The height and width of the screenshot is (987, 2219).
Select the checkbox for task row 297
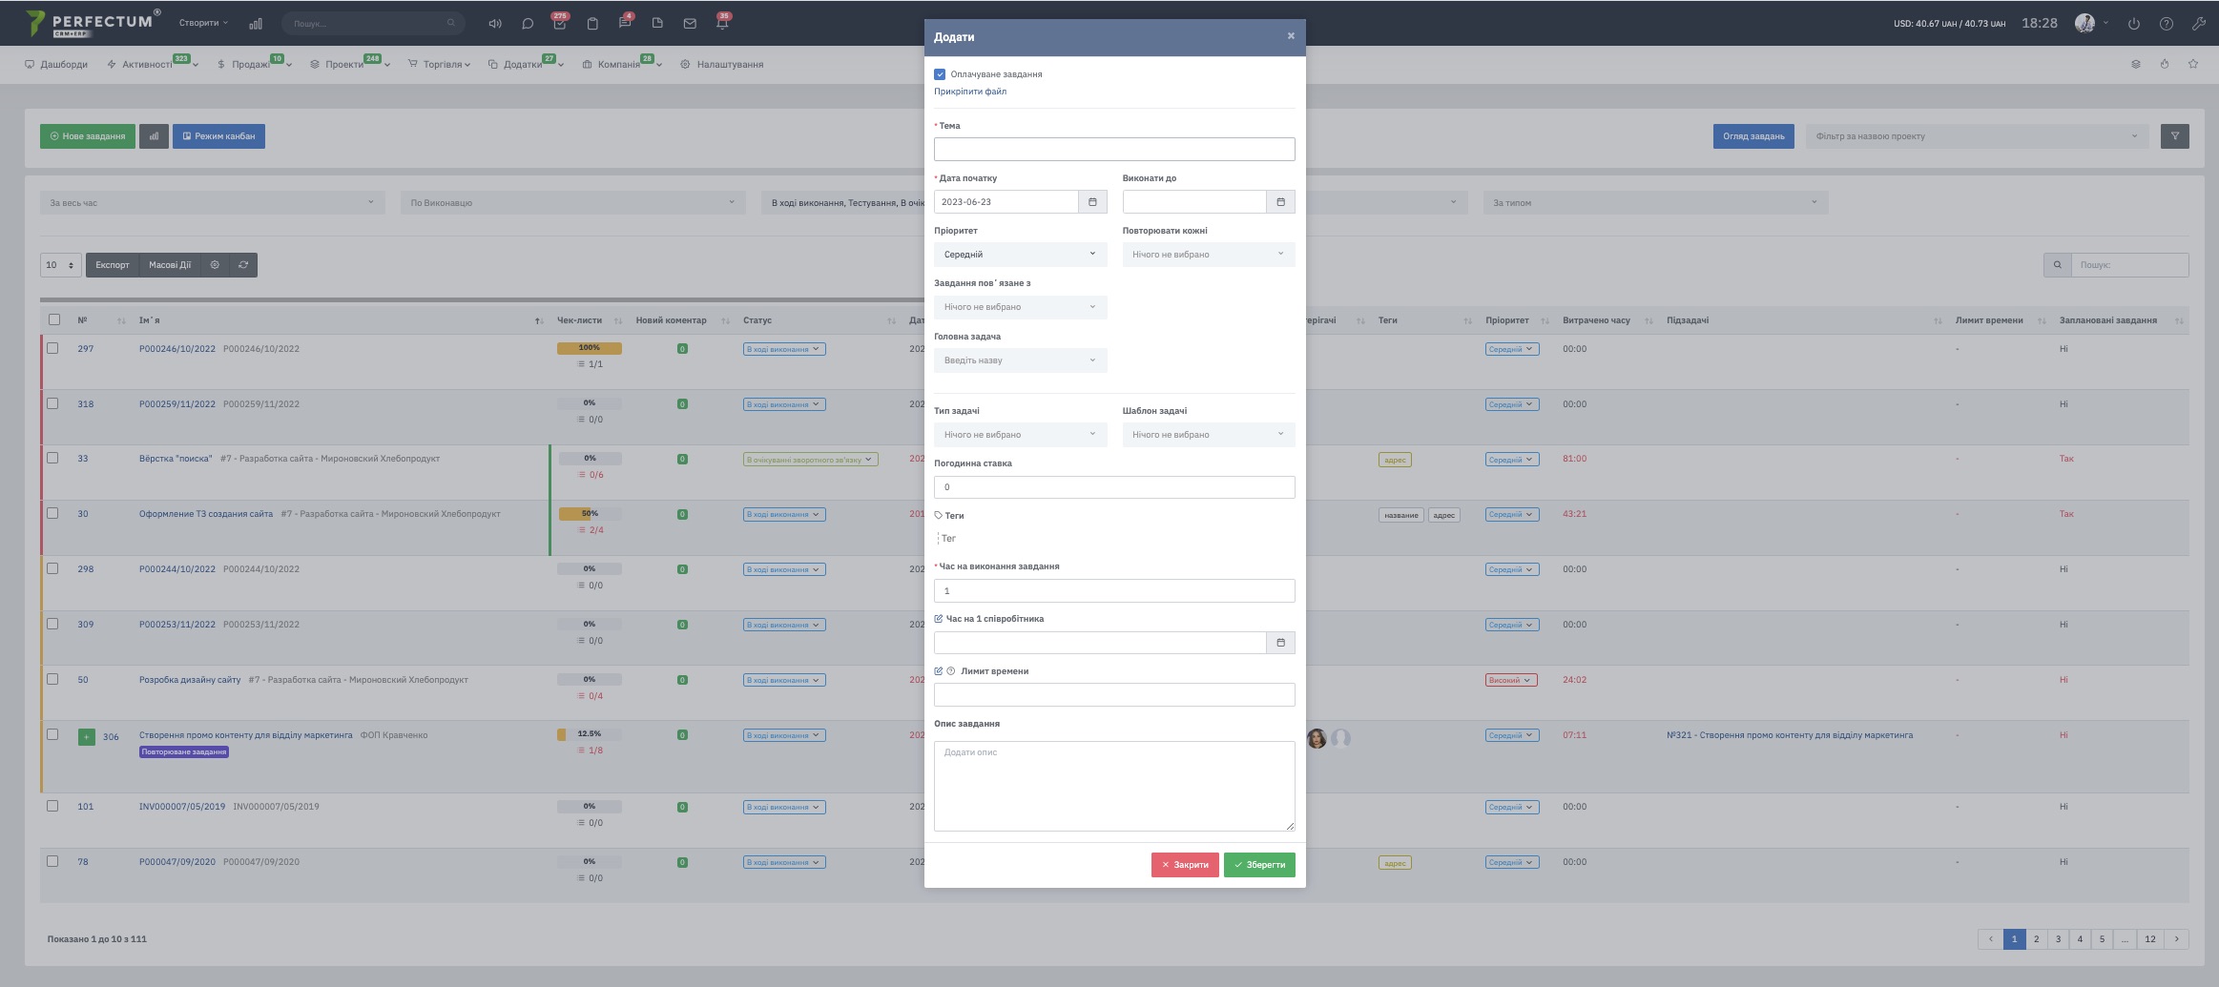(53, 348)
